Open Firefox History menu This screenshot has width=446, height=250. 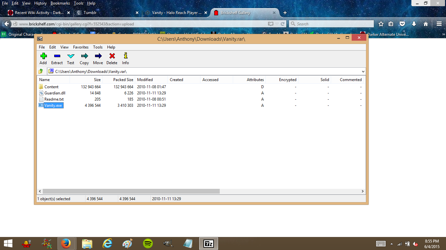point(40,3)
